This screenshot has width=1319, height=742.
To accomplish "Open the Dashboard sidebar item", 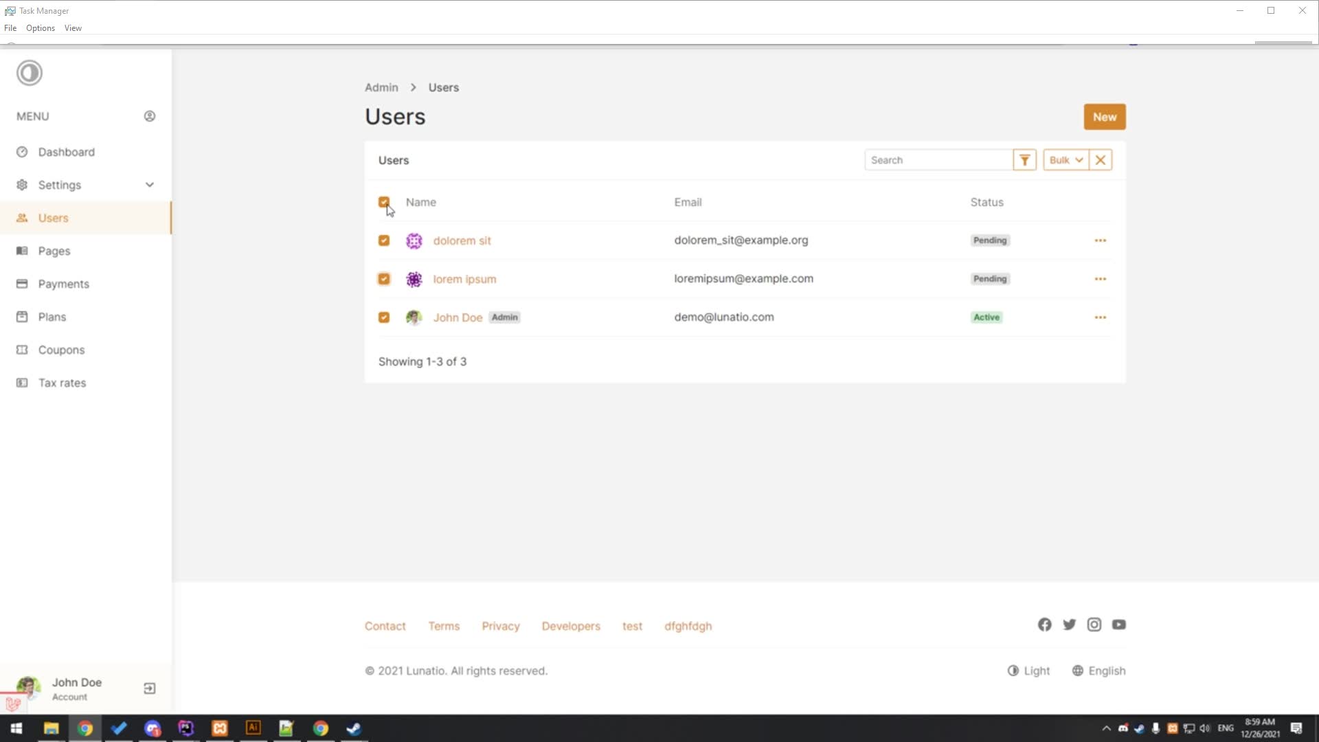I will pyautogui.click(x=86, y=152).
